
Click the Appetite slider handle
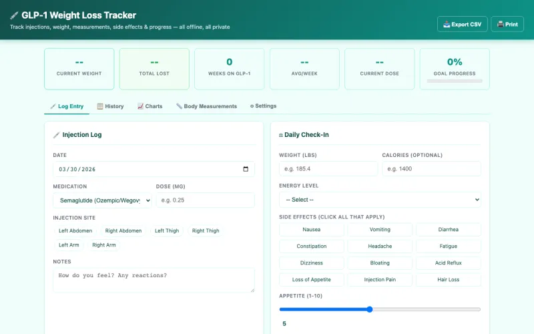[369, 309]
